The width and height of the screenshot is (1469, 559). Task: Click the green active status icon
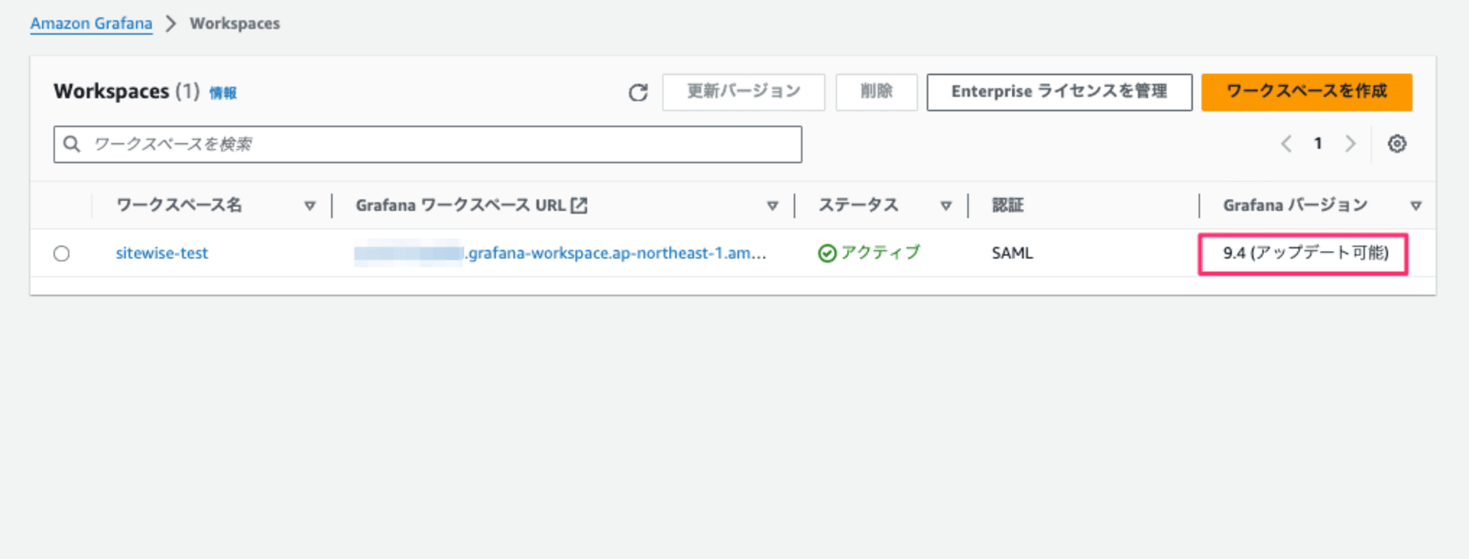(827, 254)
